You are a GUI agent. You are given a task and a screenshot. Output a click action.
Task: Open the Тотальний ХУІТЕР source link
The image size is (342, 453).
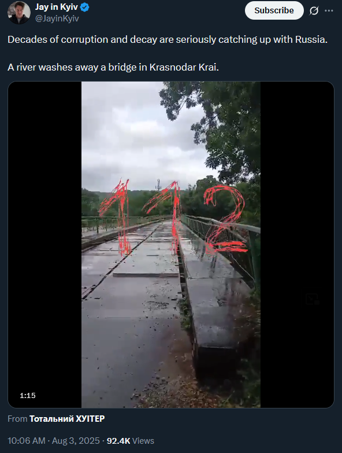point(67,419)
